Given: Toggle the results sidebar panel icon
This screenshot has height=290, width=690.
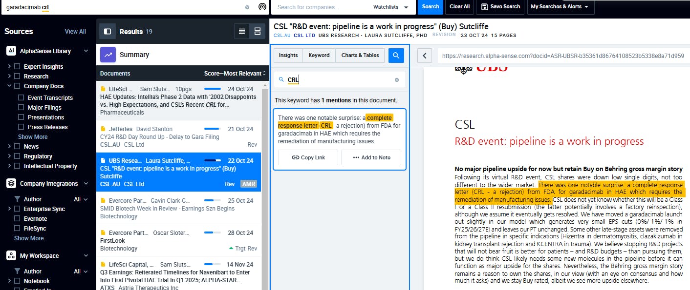Looking at the screenshot, I should [x=108, y=31].
